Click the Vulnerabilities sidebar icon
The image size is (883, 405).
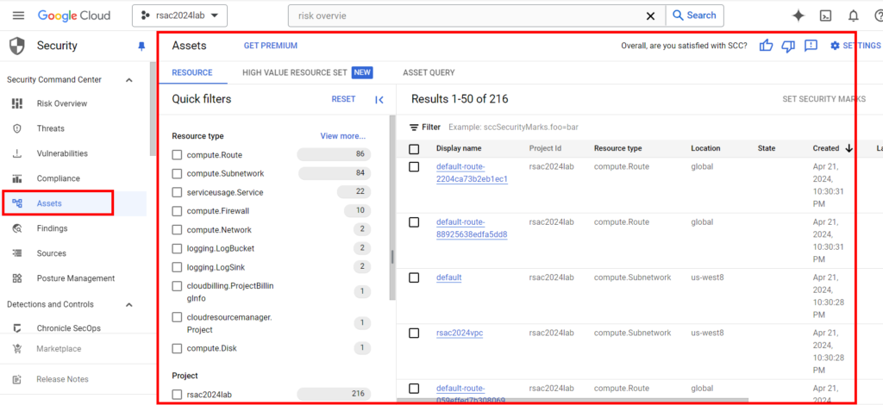point(17,153)
